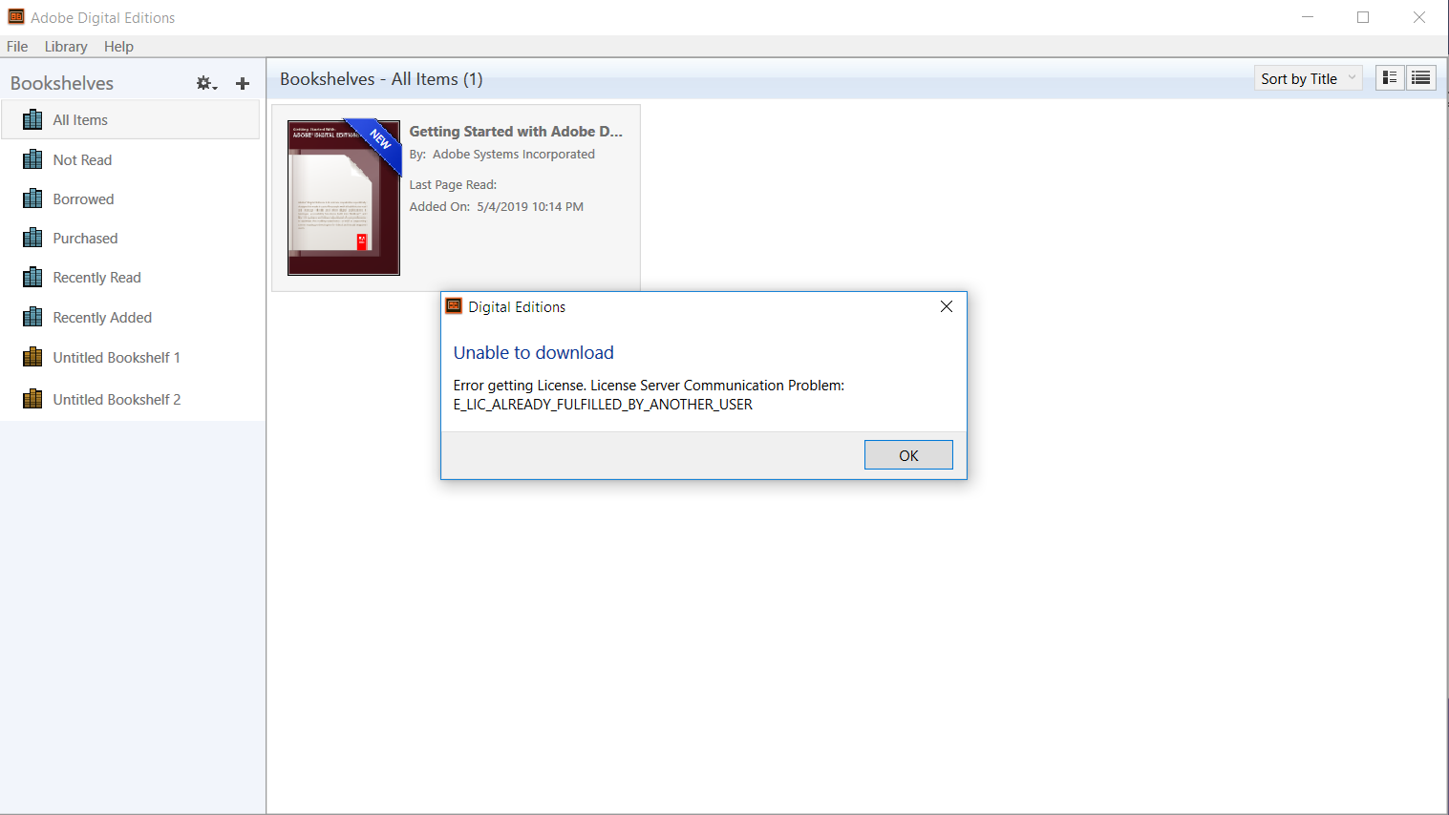Open the bookshelf options gear menu
The image size is (1449, 815).
(206, 84)
